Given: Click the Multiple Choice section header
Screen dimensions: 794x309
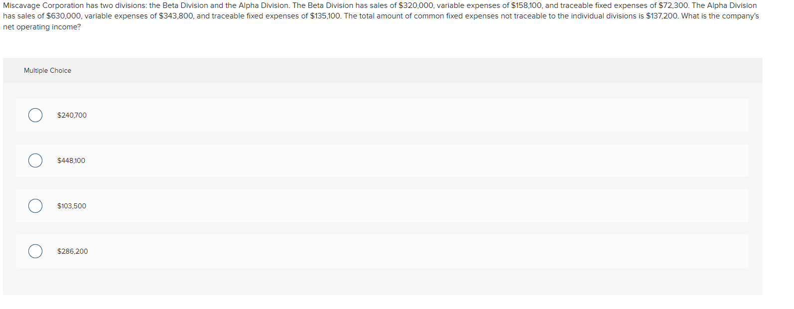Looking at the screenshot, I should point(47,70).
